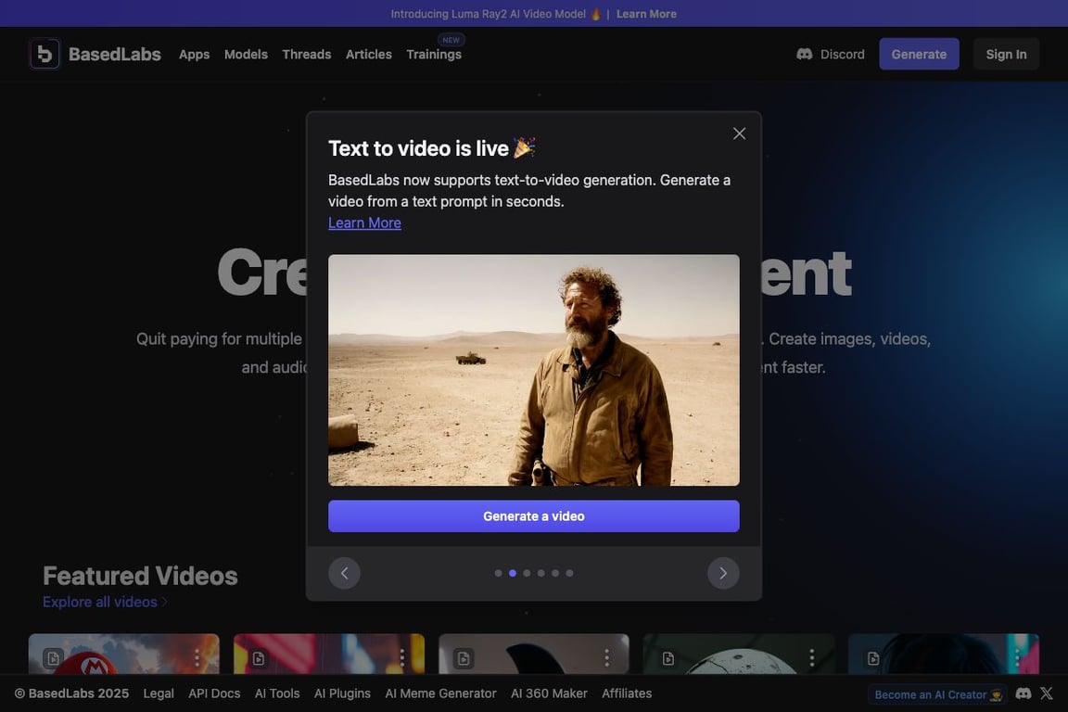Open AI Tools footer link
This screenshot has height=712, width=1068.
click(x=277, y=693)
